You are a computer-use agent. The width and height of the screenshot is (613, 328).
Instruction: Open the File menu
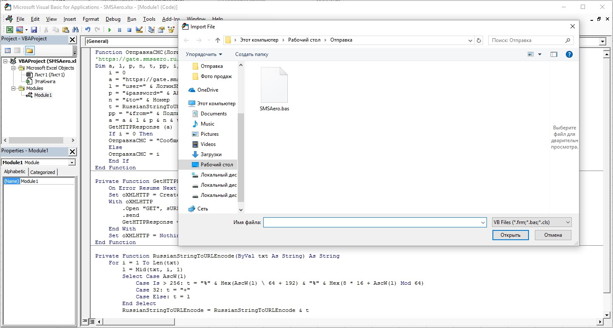click(20, 19)
